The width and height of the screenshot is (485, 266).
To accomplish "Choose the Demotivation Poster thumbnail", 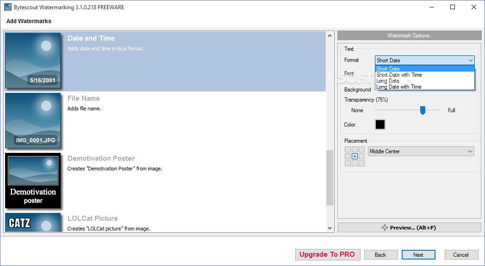I will click(33, 181).
